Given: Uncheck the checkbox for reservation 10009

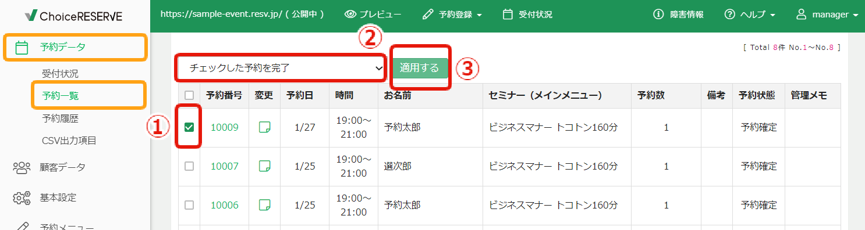Looking at the screenshot, I should (189, 127).
